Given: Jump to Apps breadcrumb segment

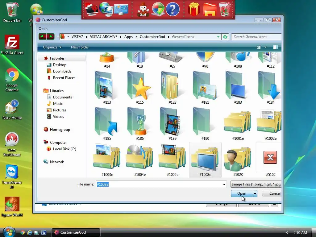Looking at the screenshot, I should [x=128, y=37].
